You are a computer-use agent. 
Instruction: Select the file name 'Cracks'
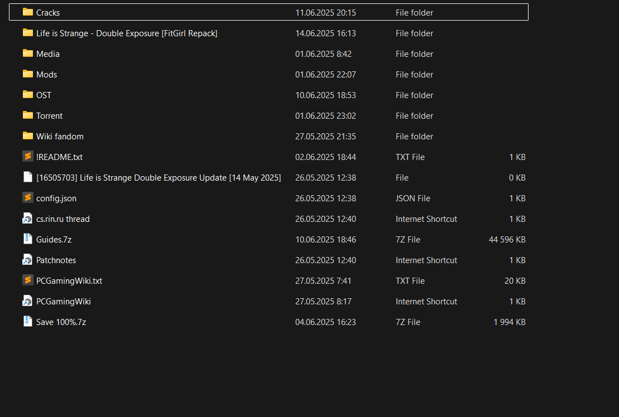pos(48,13)
